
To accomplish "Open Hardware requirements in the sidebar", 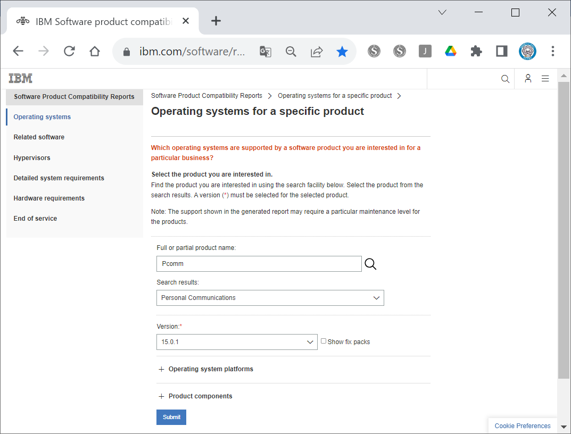I will point(49,198).
